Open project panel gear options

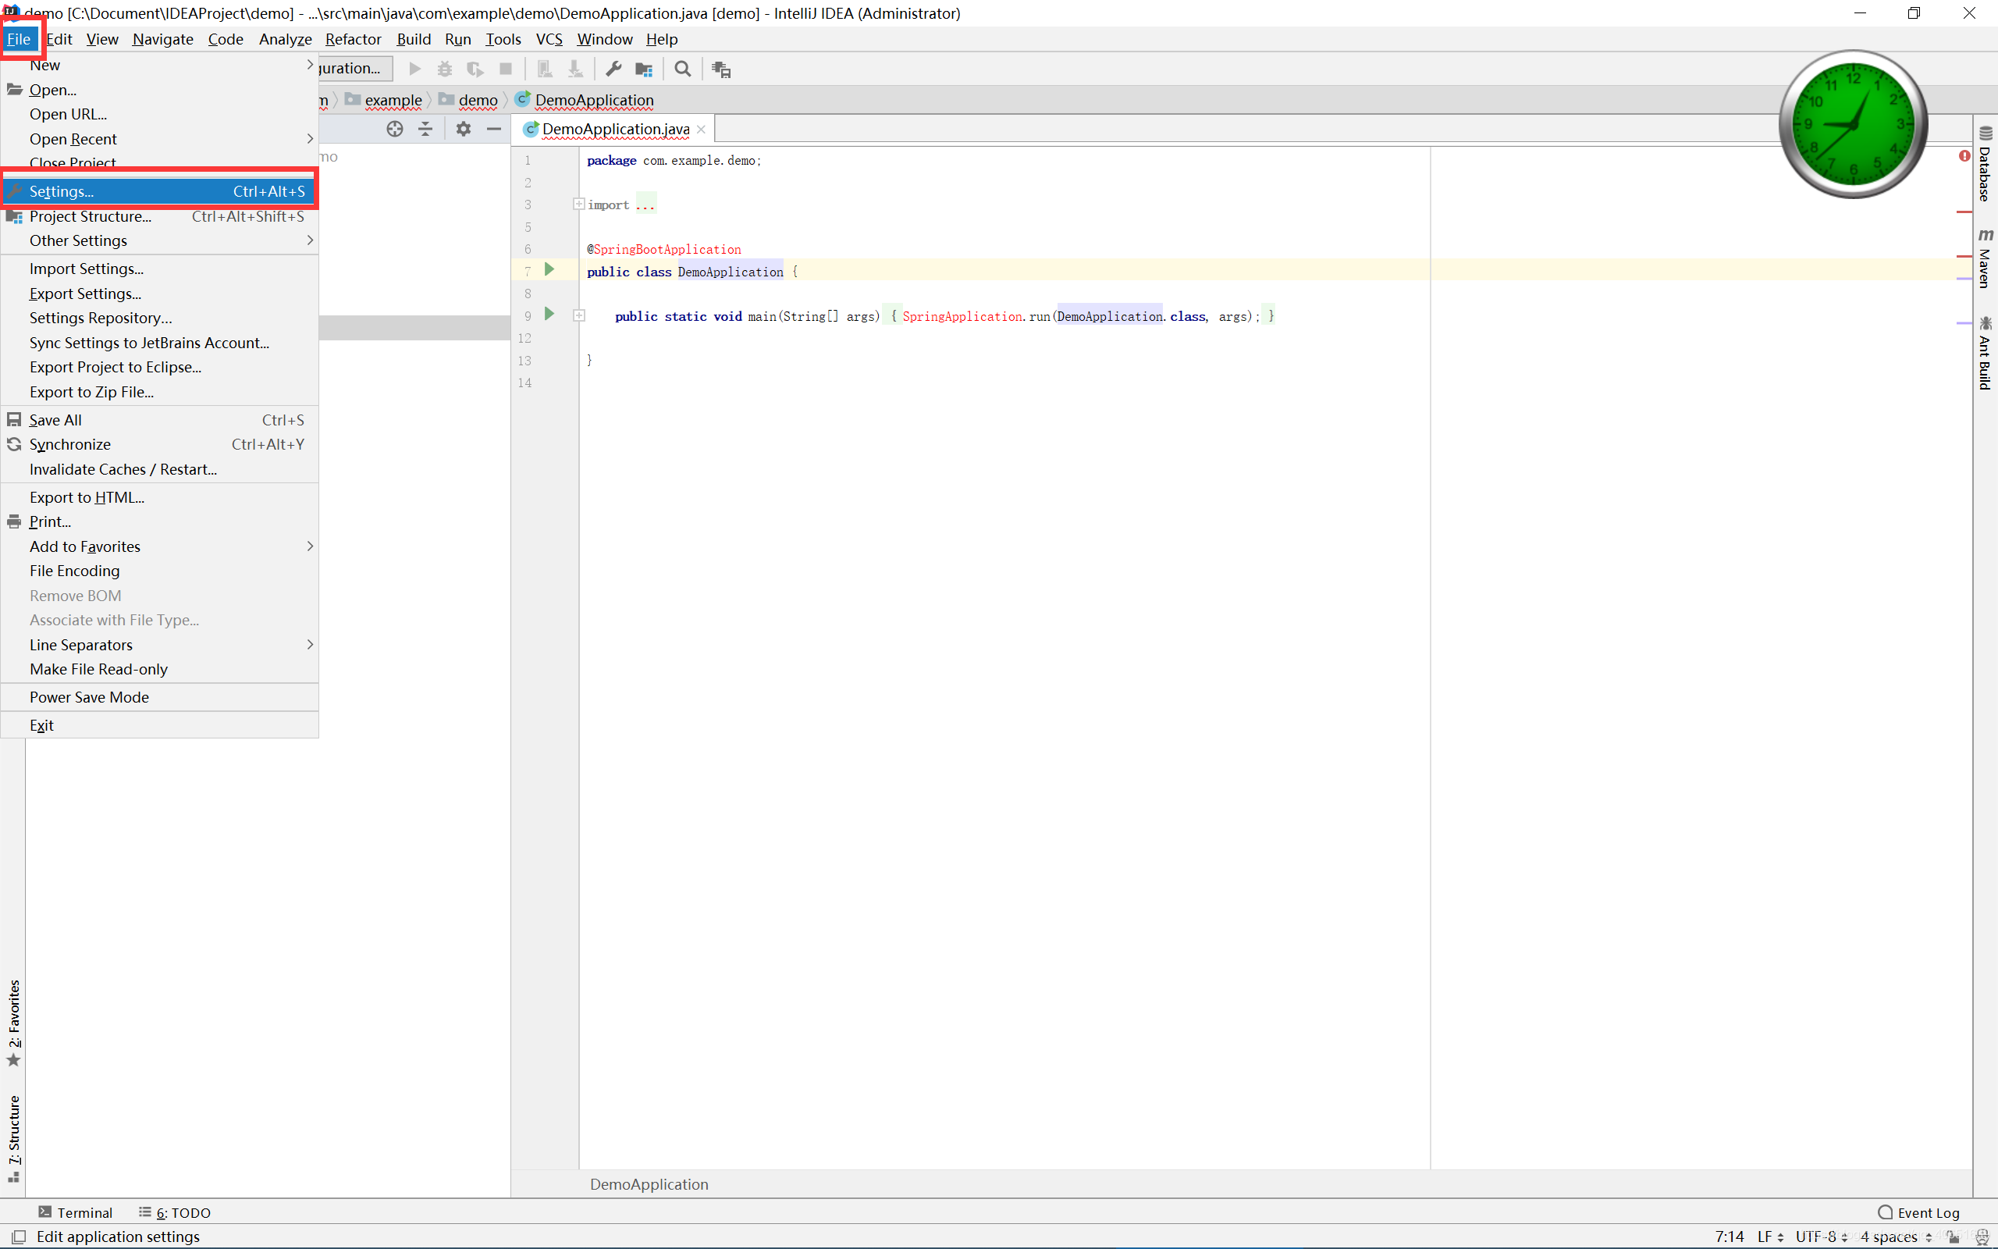(463, 129)
